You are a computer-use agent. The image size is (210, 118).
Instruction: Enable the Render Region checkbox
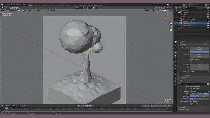[191, 60]
